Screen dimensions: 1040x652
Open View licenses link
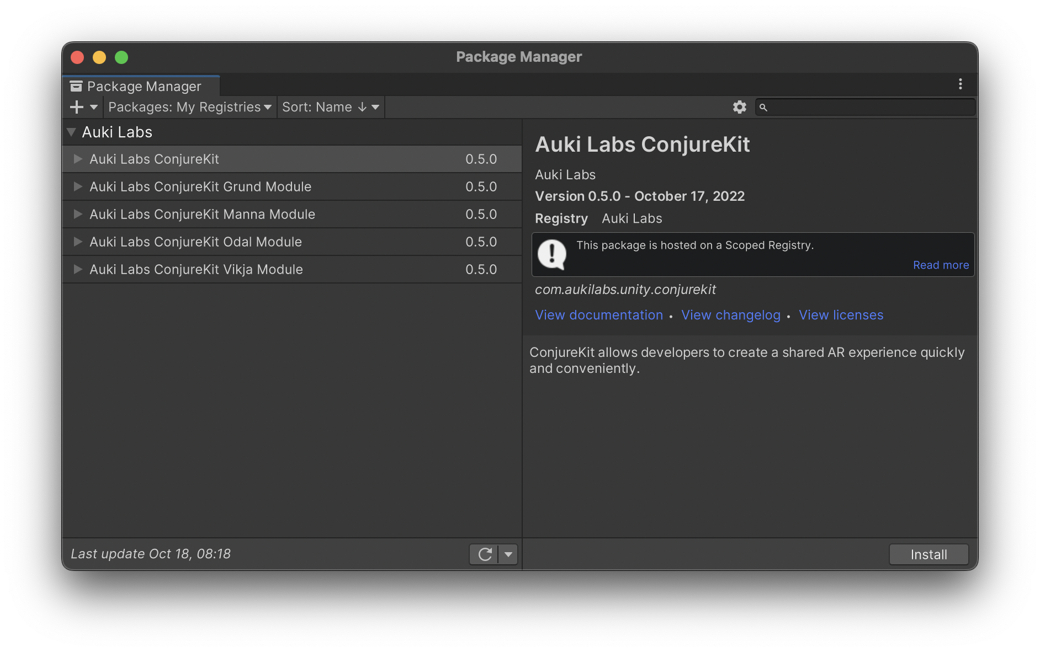pos(841,315)
